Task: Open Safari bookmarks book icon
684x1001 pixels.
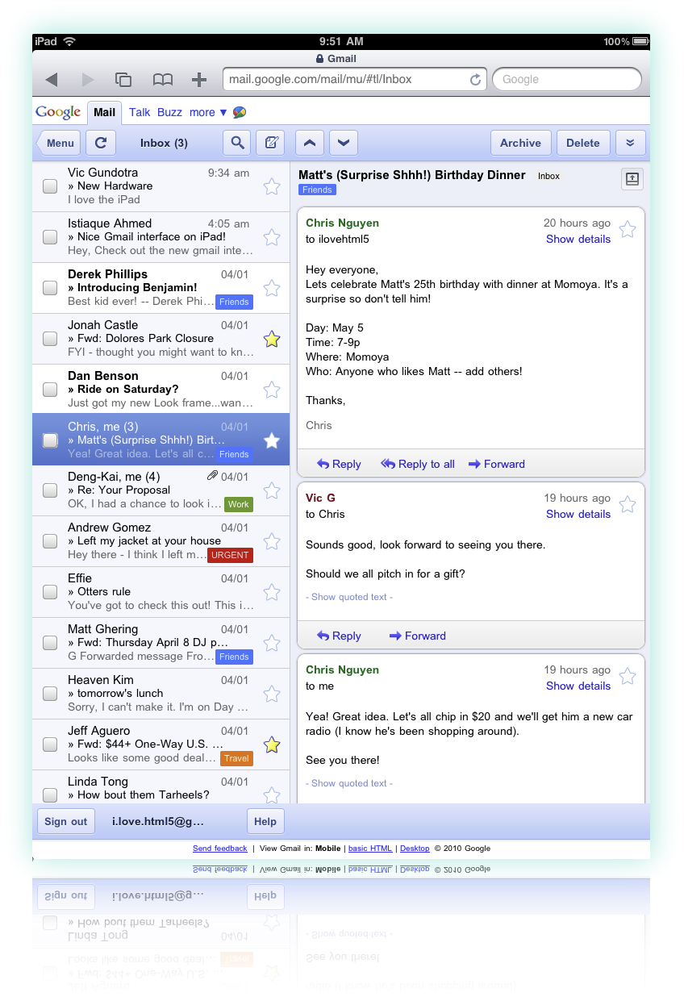Action: [x=163, y=79]
